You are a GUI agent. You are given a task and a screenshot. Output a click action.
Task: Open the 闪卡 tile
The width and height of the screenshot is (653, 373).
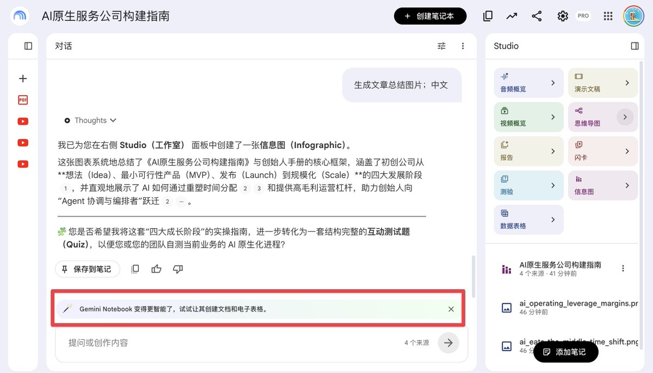pos(603,151)
